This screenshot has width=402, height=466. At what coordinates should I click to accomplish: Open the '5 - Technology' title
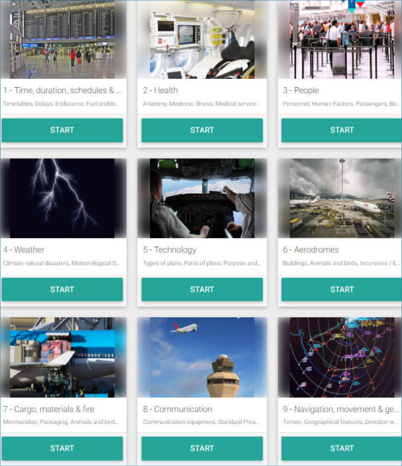(x=170, y=250)
